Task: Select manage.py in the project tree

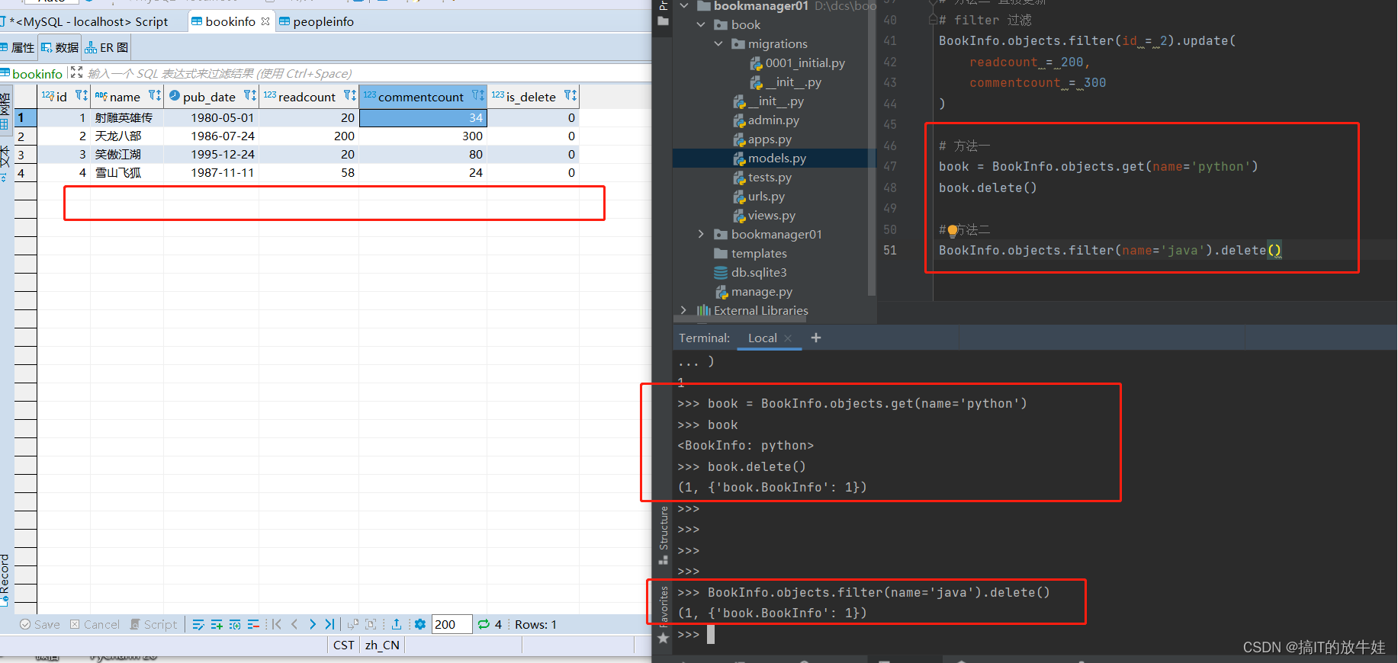Action: point(754,292)
